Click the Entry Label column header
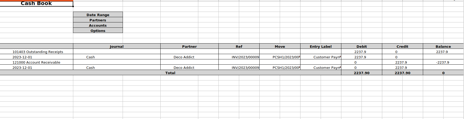Screen dimensions: 464x119 [x=321, y=46]
